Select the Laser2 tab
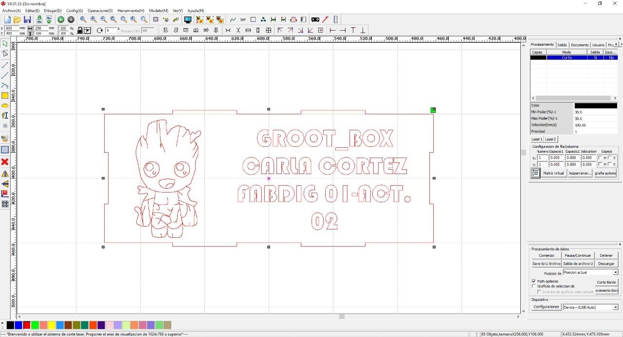Viewport: 623px width, 337px height. pos(550,139)
